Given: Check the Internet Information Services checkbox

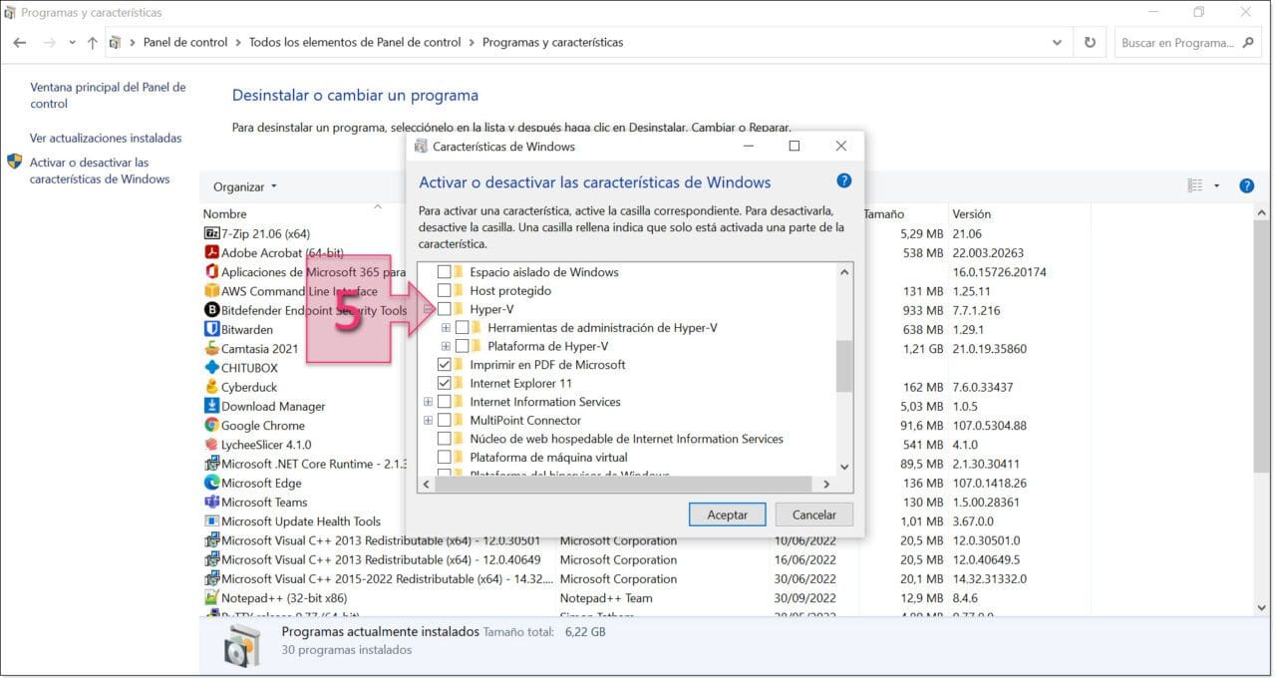Looking at the screenshot, I should [x=445, y=402].
